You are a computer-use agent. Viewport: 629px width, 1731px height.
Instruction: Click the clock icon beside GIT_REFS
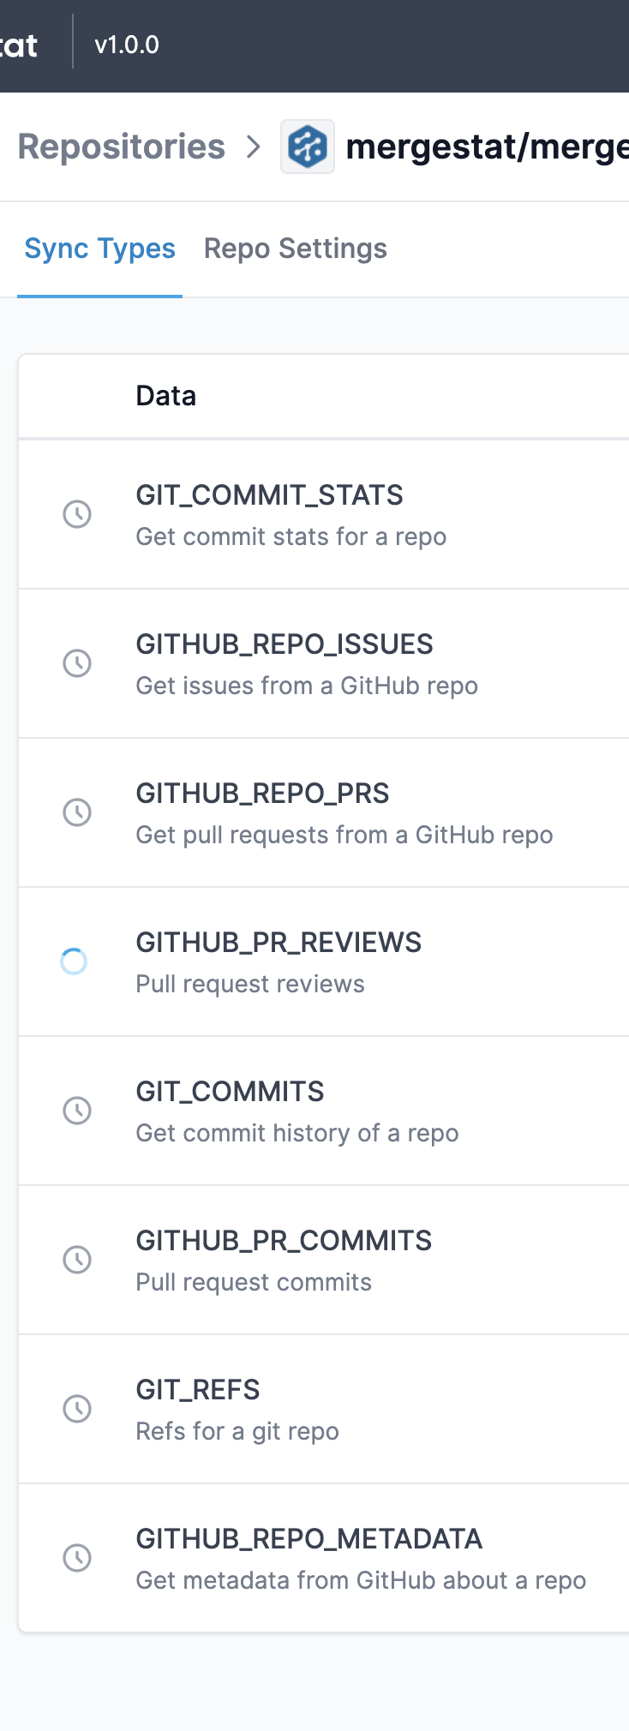77,1409
